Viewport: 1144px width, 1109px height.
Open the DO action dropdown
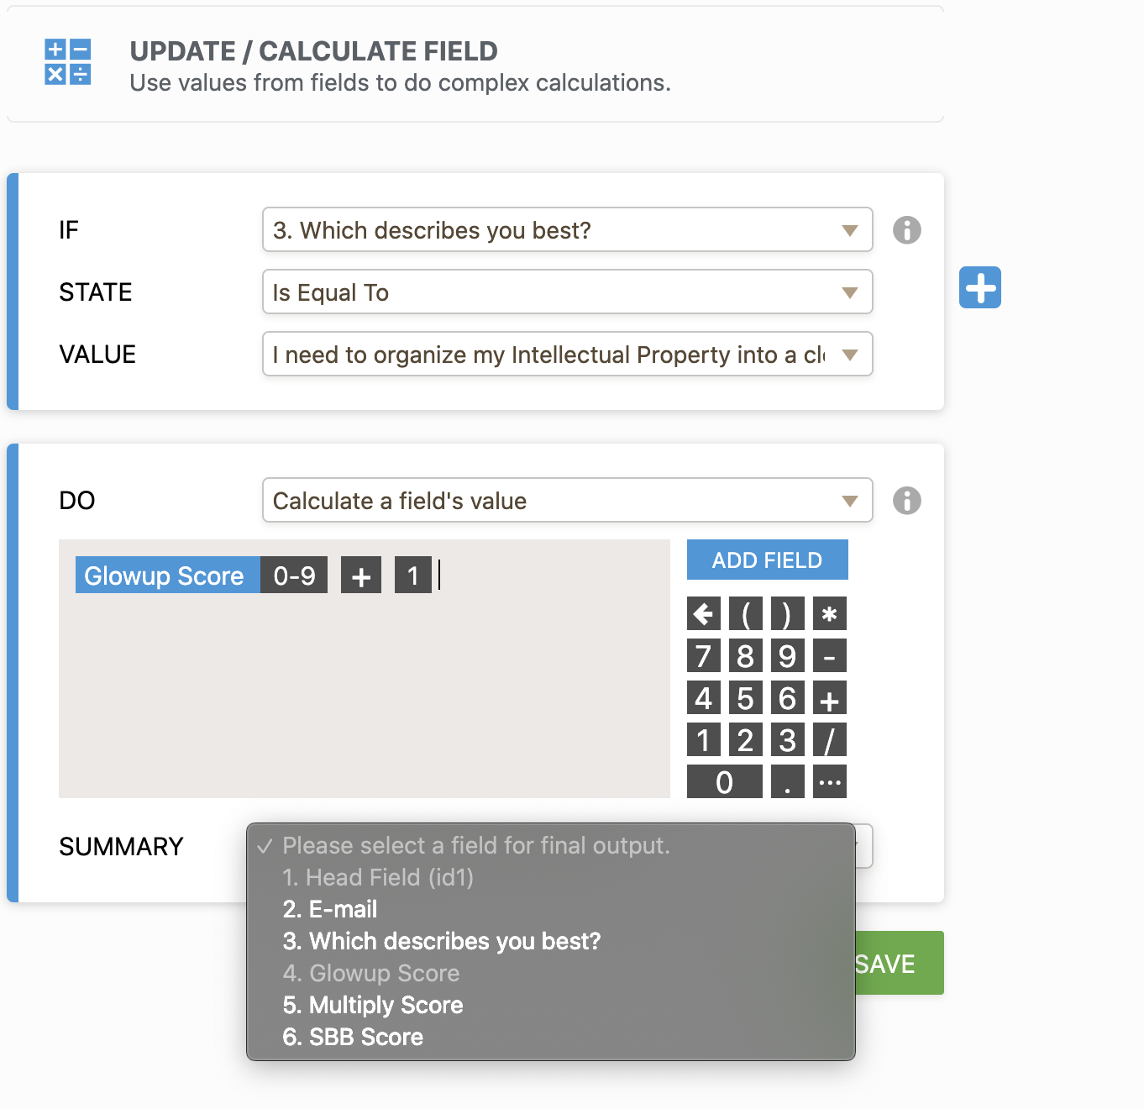click(567, 500)
